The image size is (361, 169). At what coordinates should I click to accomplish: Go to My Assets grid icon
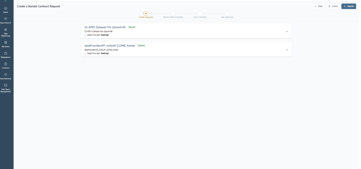6,43
